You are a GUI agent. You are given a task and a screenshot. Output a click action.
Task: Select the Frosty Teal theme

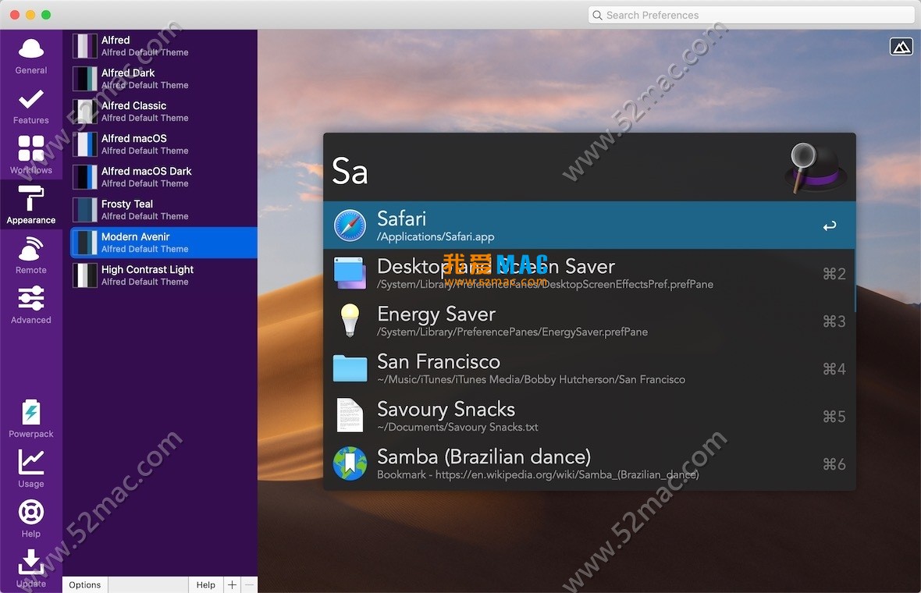coord(163,210)
